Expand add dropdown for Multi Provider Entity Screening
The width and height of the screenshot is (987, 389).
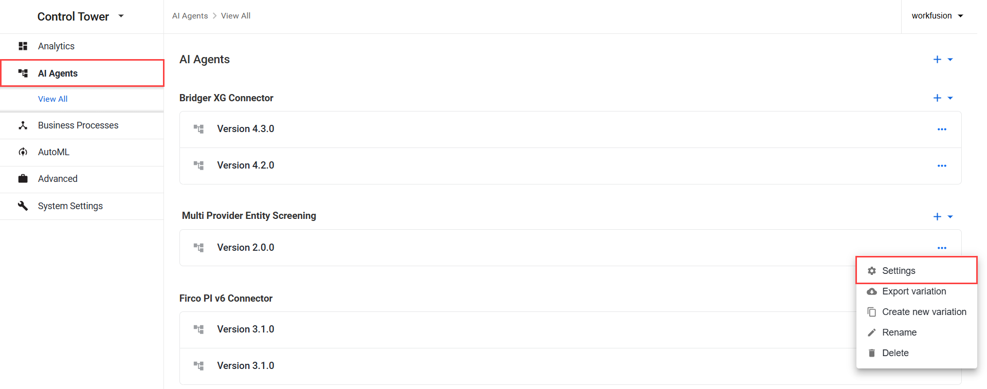(950, 217)
